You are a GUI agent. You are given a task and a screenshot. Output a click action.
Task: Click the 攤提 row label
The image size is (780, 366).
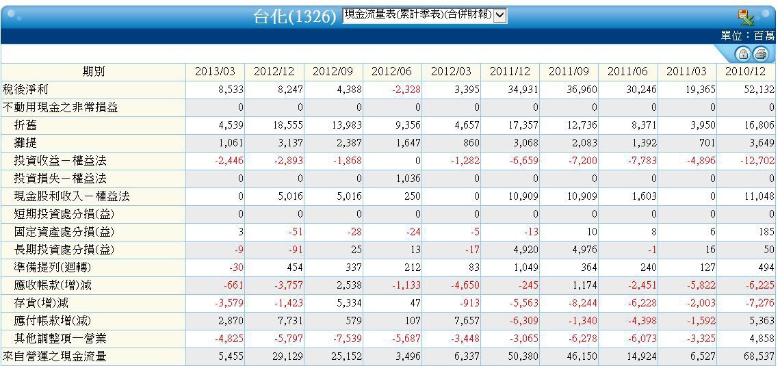point(25,143)
